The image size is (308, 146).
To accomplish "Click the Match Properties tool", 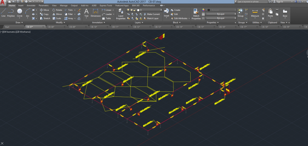I will 196,14.
